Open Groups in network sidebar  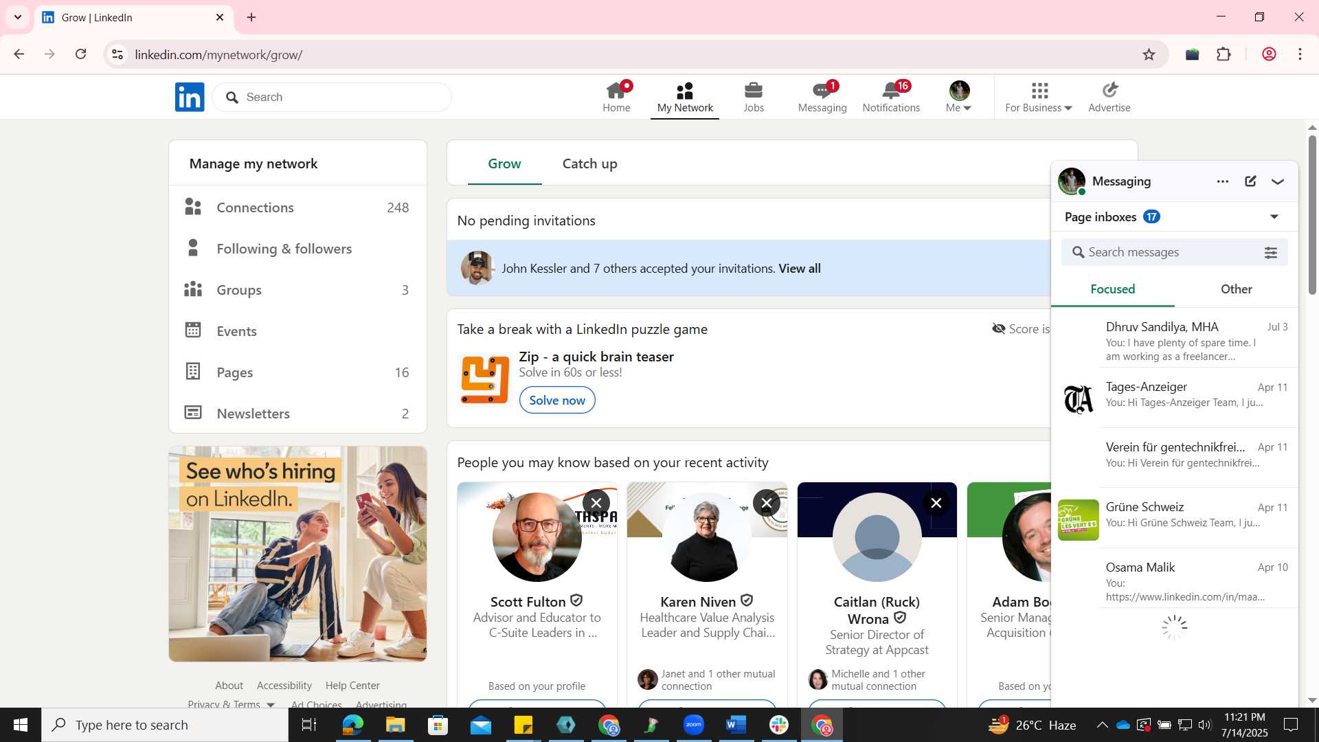coord(297,290)
